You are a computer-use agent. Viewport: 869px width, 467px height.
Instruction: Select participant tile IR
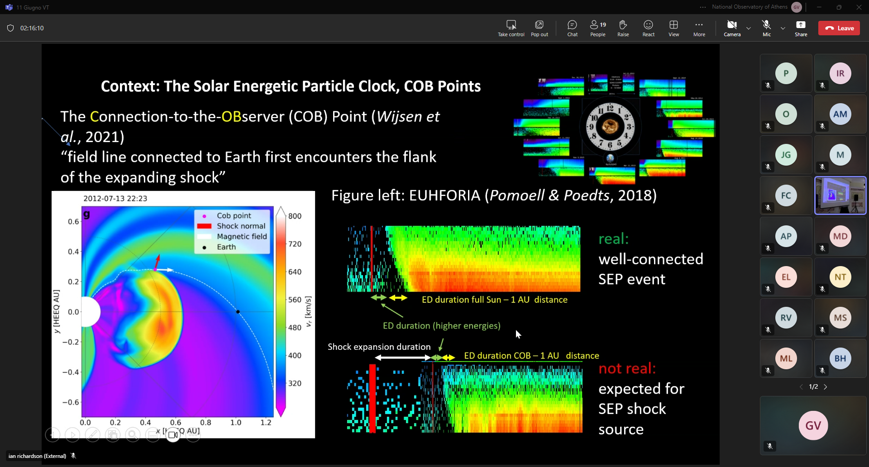[x=840, y=73]
